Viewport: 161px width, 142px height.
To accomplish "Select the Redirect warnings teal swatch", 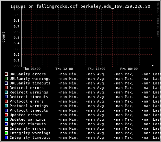I will click(x=6, y=92).
